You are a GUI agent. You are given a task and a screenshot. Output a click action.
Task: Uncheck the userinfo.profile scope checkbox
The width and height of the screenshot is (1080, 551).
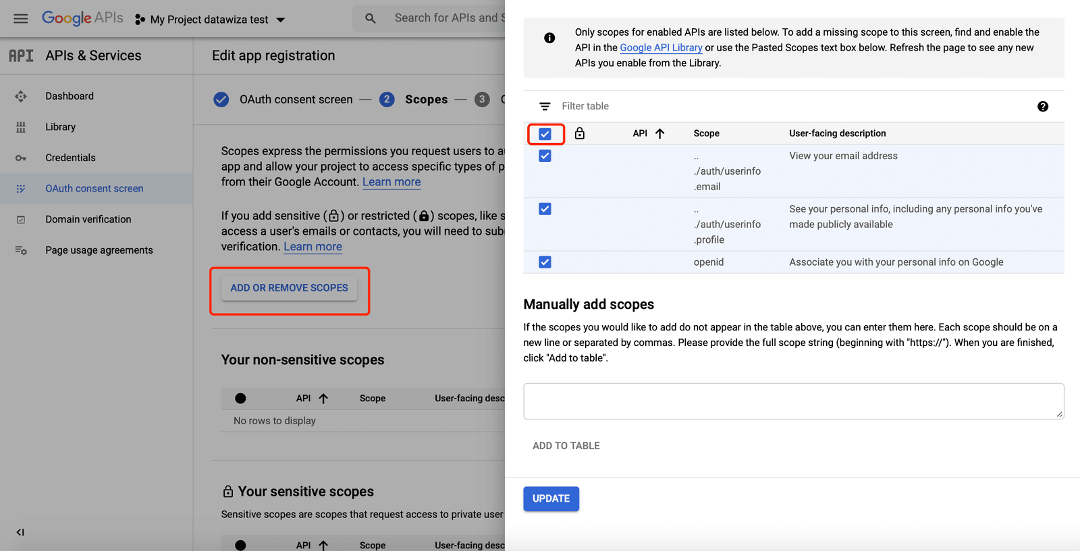pos(545,209)
